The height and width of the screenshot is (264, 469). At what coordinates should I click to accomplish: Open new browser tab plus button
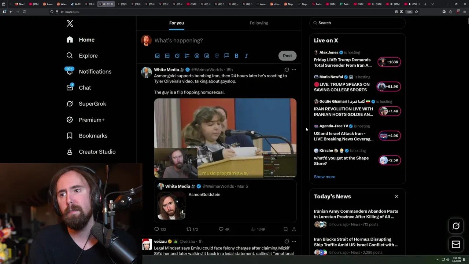point(425,4)
